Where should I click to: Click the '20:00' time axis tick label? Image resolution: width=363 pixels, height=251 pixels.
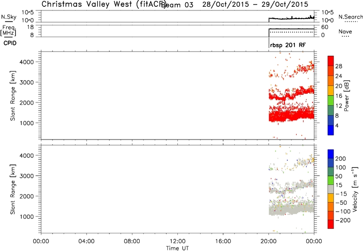click(269, 241)
